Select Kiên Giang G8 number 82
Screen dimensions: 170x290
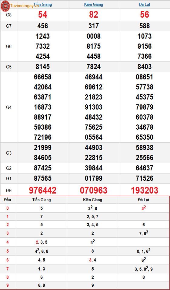click(x=94, y=15)
